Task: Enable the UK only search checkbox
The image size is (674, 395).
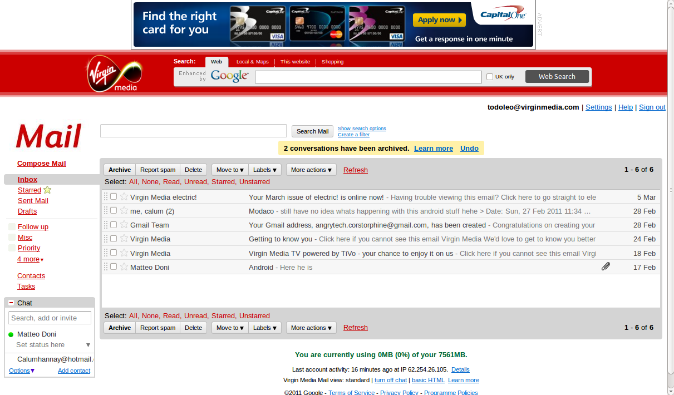Action: tap(490, 77)
